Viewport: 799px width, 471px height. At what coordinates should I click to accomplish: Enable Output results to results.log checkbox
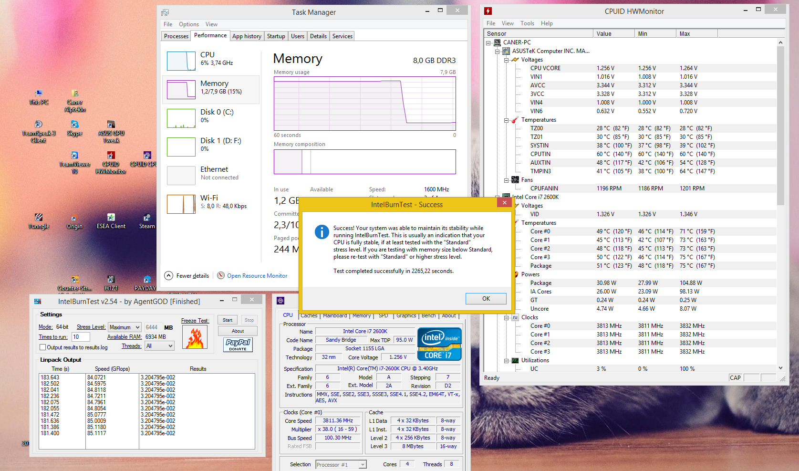point(43,347)
